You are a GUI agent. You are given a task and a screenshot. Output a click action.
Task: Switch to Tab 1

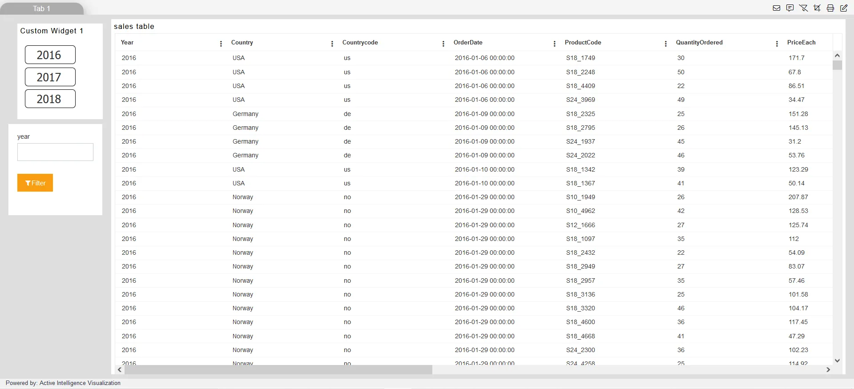tap(42, 8)
